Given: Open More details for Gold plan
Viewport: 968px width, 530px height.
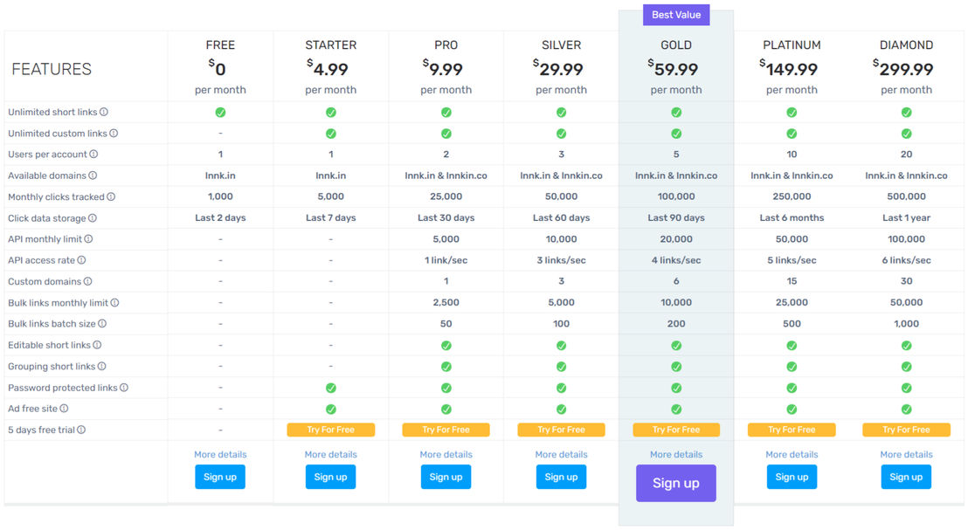Looking at the screenshot, I should tap(676, 455).
